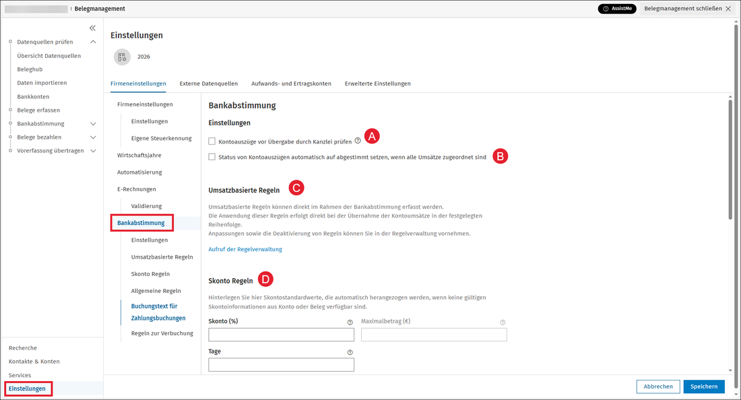Enable Kontoauszüge vor Übergabe durch Kanzlei prüfen
The height and width of the screenshot is (400, 741).
pos(212,141)
